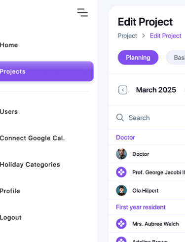Collapse sidebar using hamburger menu icon
Screen dimensions: 185x242
[82, 12]
